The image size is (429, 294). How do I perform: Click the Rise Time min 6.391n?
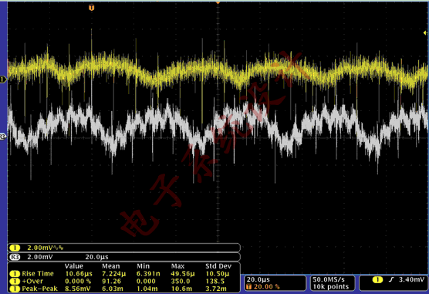tap(148, 274)
